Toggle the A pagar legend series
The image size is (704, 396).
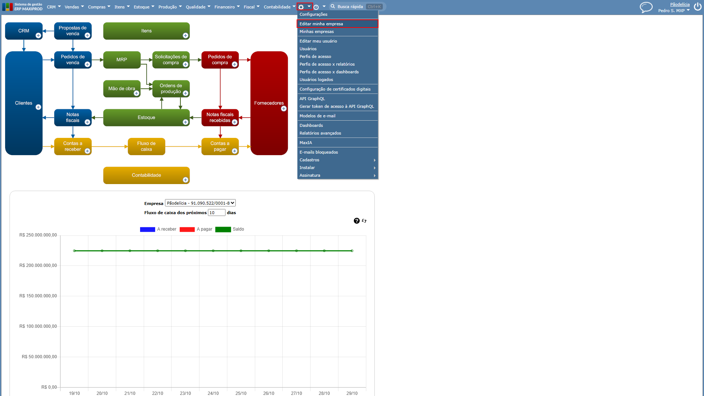point(196,229)
